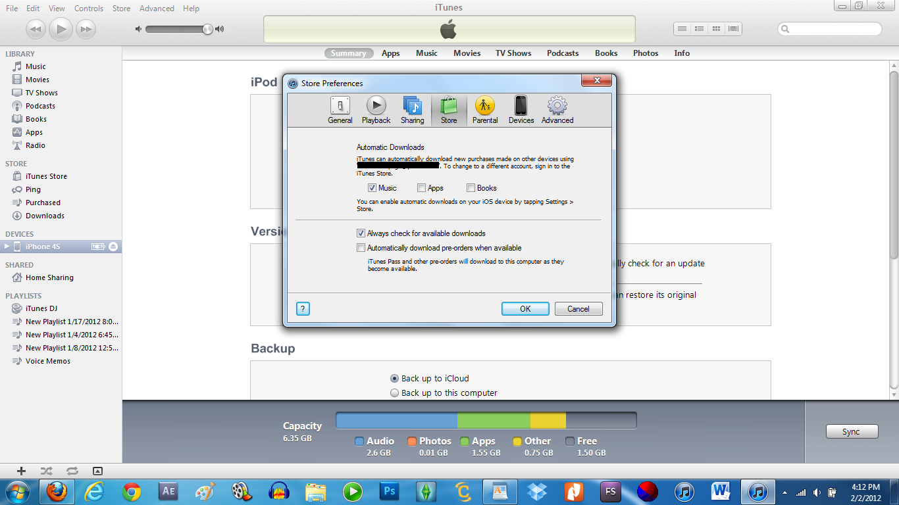Switch to Cover Flow view icon
899x505 pixels.
coord(734,29)
